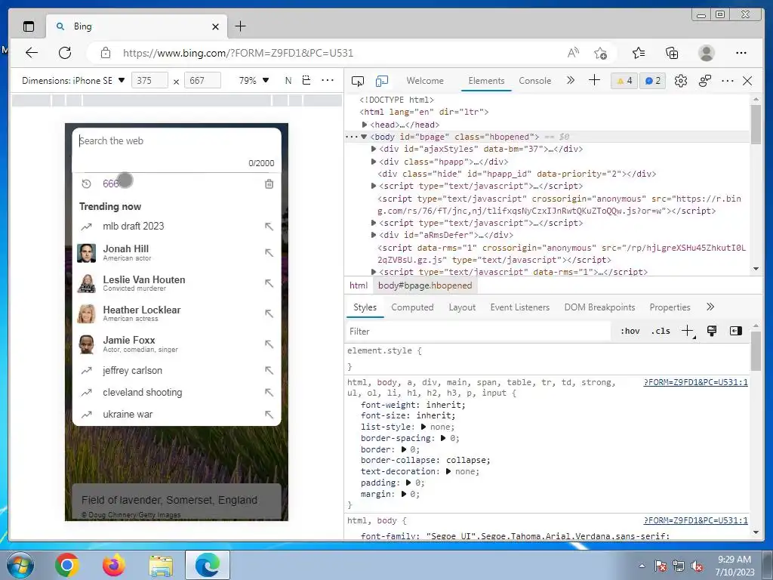Open a new browser tab

[240, 26]
